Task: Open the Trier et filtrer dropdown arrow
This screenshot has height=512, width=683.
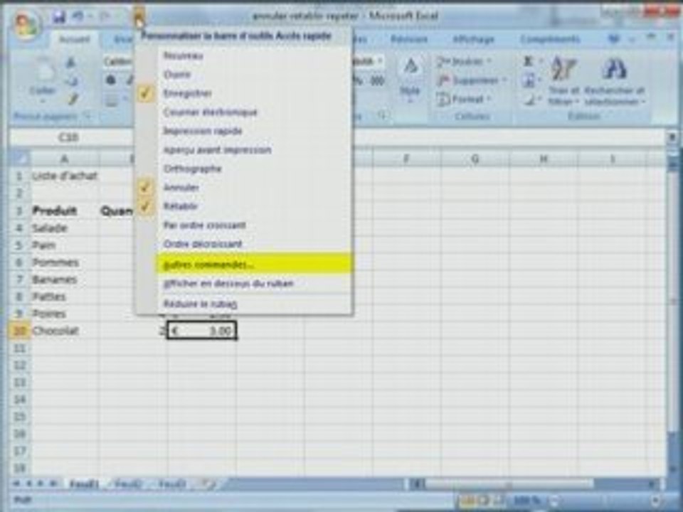Action: tap(576, 102)
